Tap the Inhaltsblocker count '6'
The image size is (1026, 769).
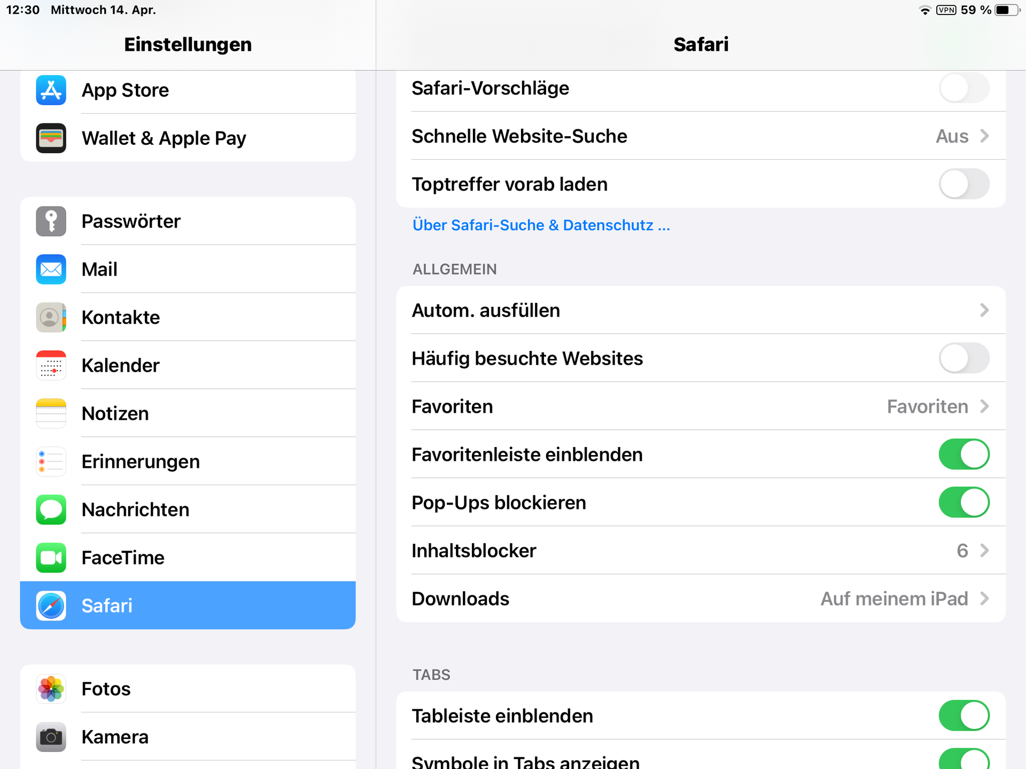pyautogui.click(x=962, y=551)
